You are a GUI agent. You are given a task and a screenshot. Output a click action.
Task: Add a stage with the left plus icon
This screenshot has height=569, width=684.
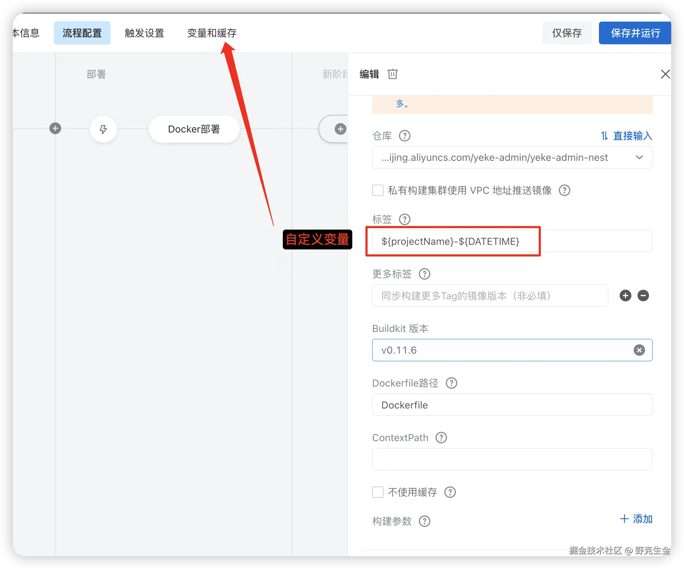pyautogui.click(x=55, y=128)
